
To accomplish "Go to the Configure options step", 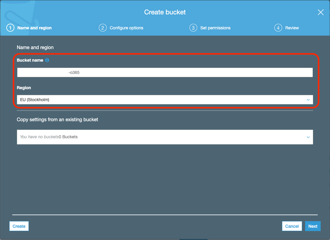I will [x=121, y=28].
